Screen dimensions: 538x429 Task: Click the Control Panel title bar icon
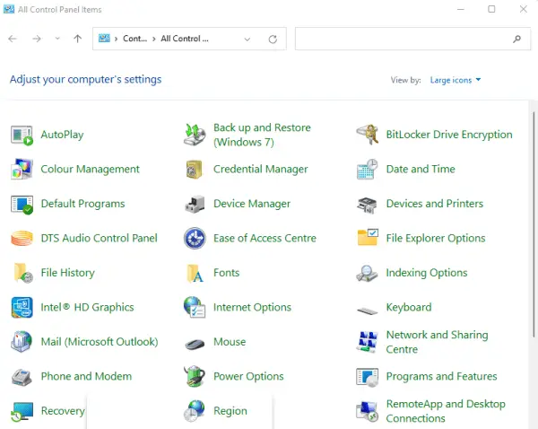(9, 9)
